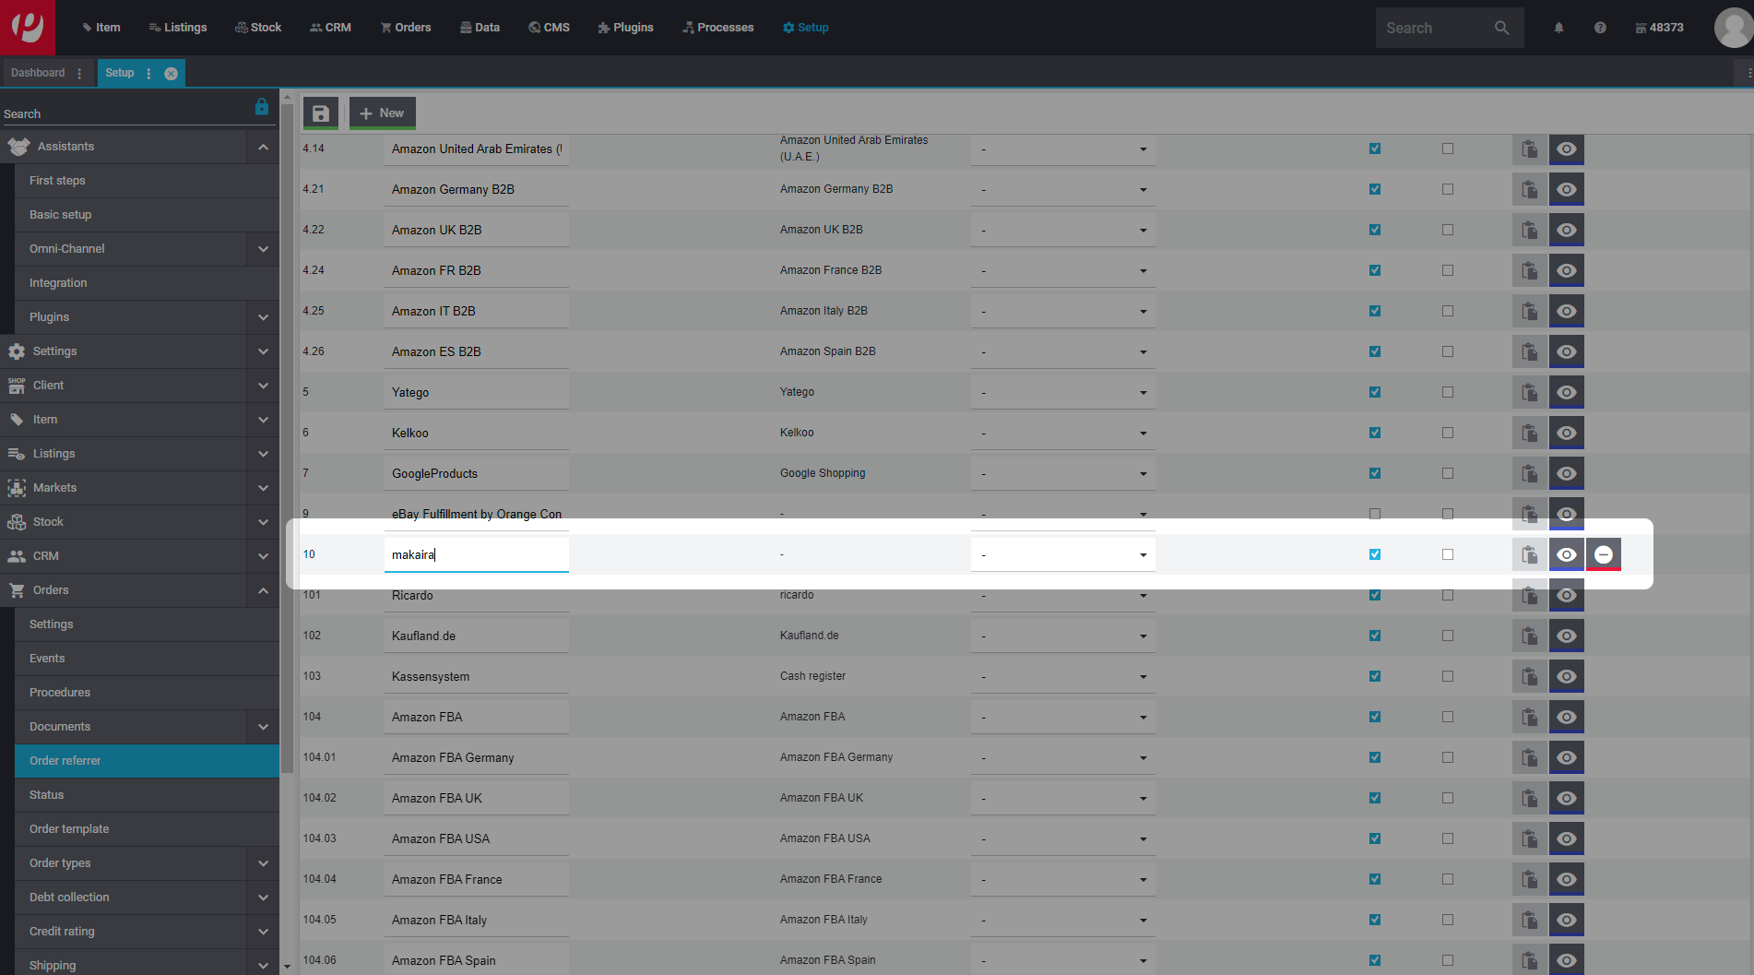Expand the Markets sidebar section
The image size is (1754, 975).
(263, 488)
